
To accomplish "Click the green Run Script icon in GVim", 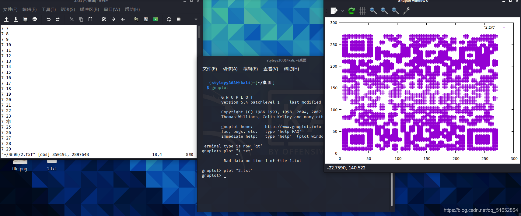I will (156, 19).
